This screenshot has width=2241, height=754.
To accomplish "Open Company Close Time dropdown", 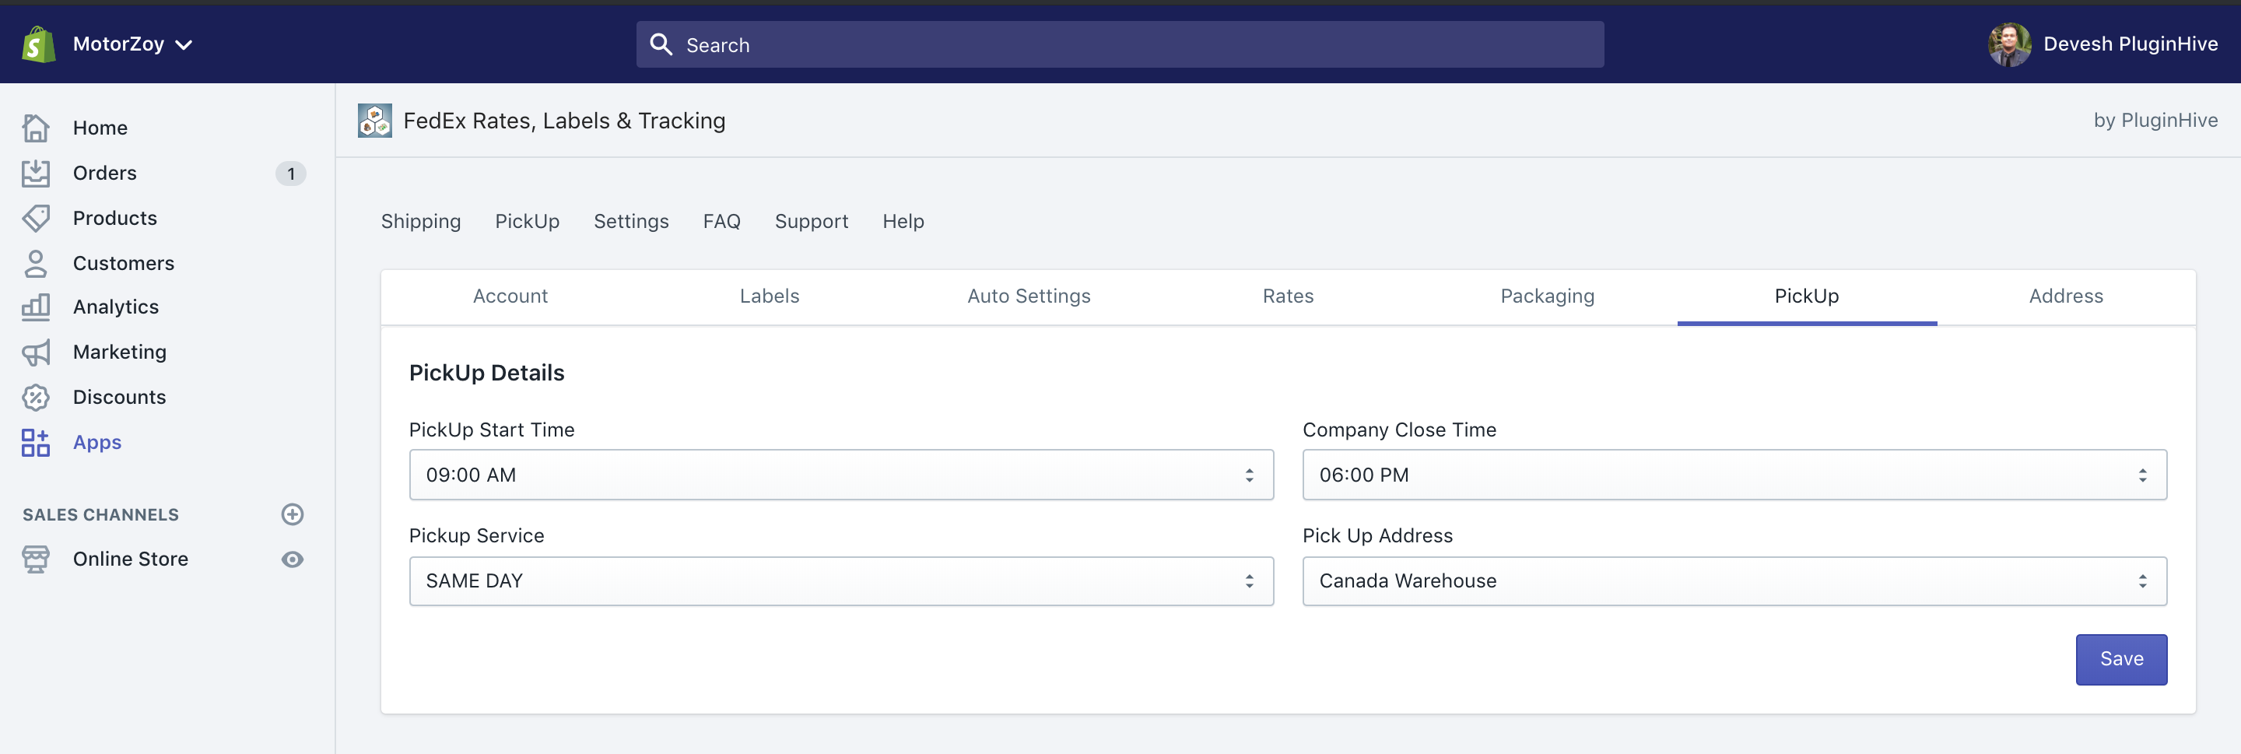I will pos(1734,475).
